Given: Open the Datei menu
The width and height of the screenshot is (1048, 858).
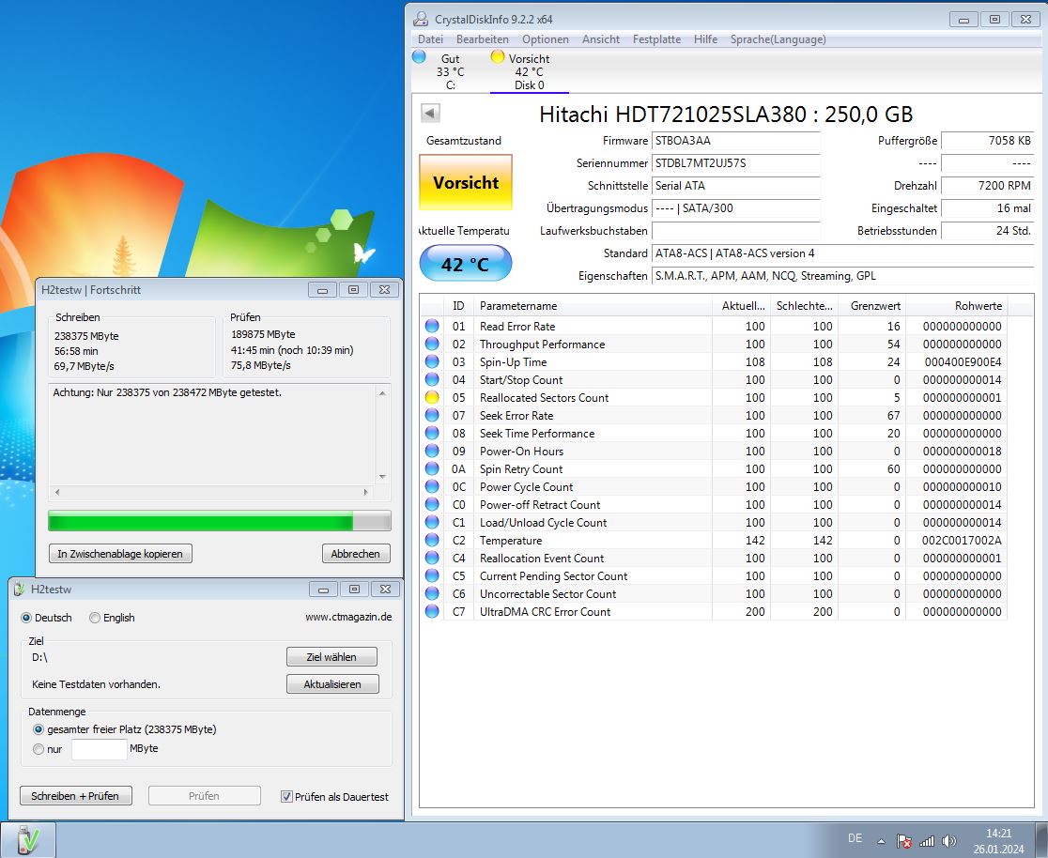Looking at the screenshot, I should [430, 39].
